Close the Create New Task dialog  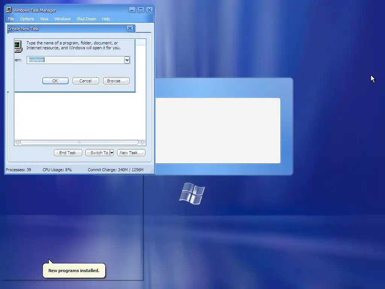click(130, 29)
